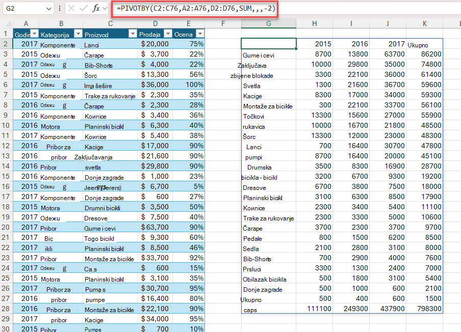Select column G header
The width and height of the screenshot is (461, 332).
(268, 23)
